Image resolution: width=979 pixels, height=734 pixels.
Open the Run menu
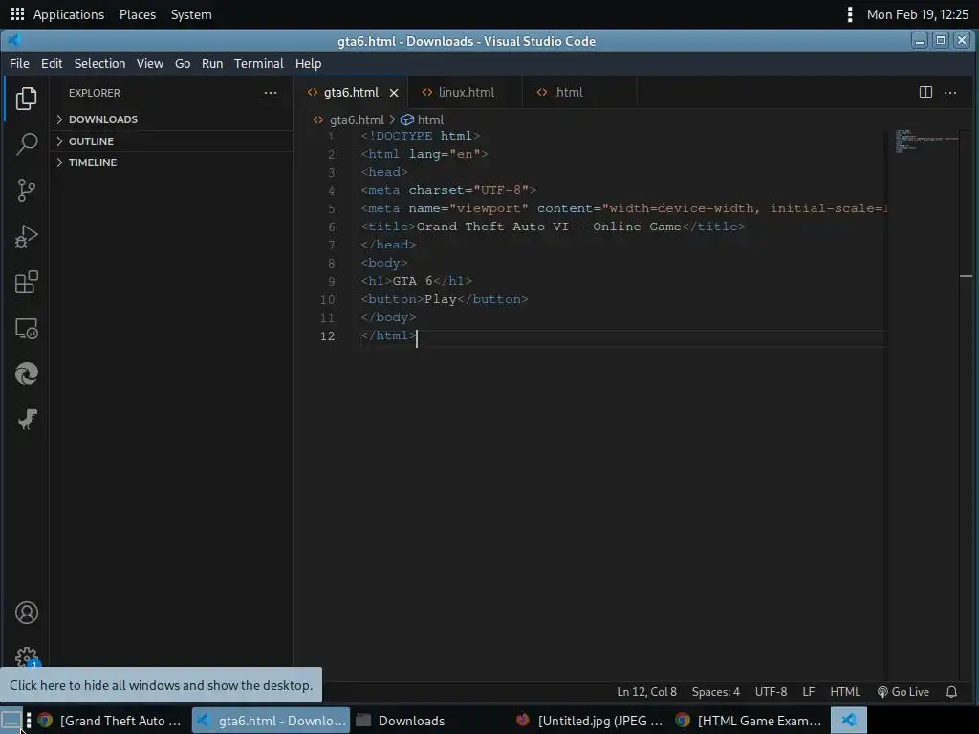point(212,64)
